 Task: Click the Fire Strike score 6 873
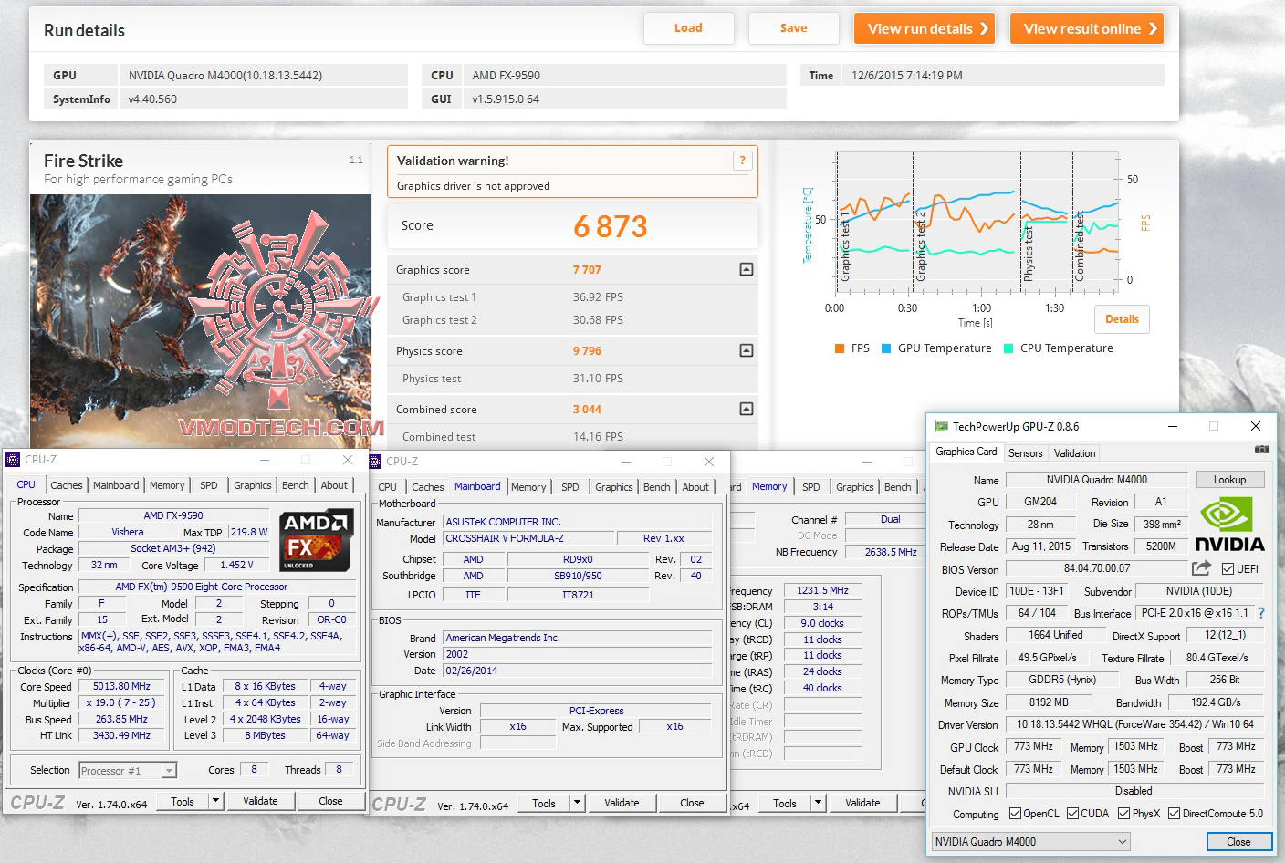pos(611,226)
